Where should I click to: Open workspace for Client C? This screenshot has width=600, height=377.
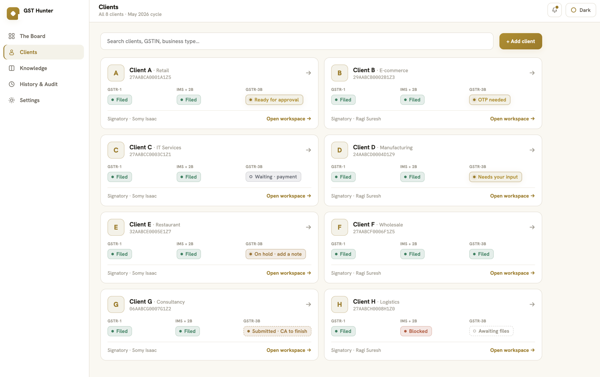[x=289, y=196]
